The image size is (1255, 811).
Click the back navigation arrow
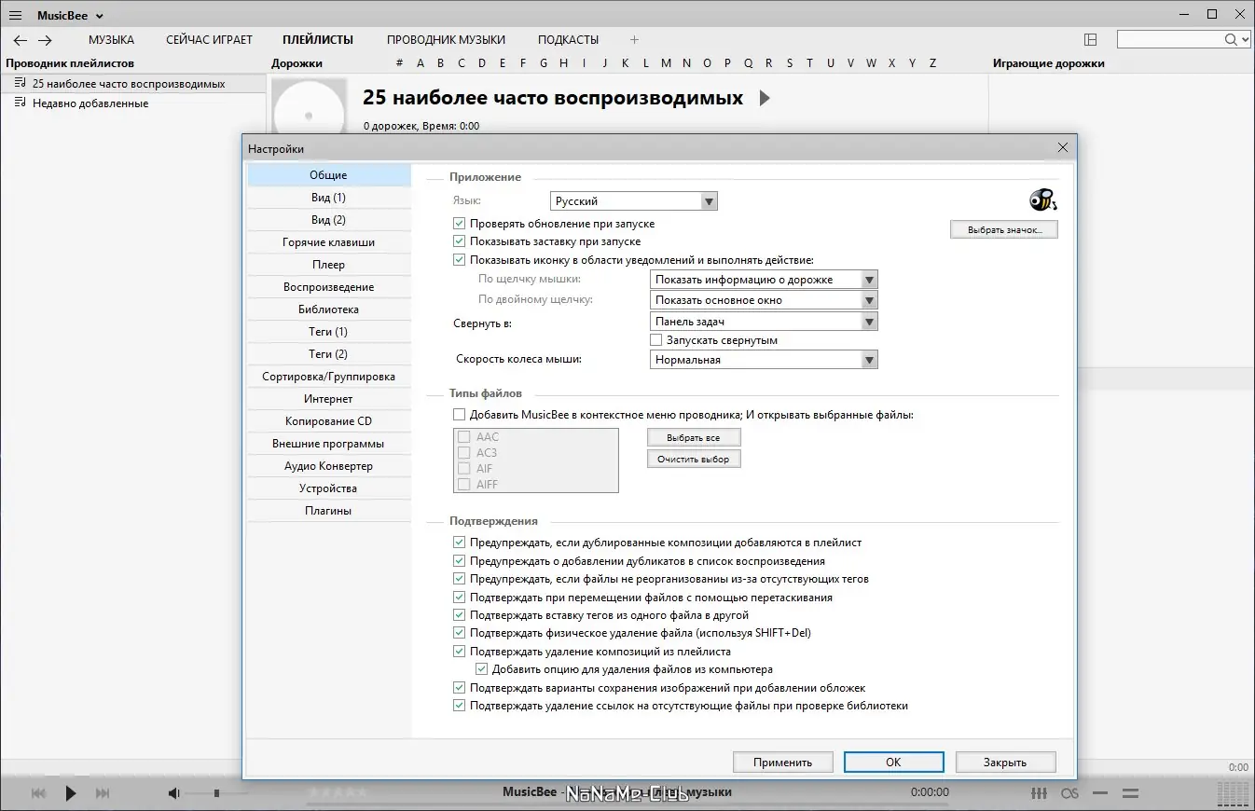click(x=21, y=40)
